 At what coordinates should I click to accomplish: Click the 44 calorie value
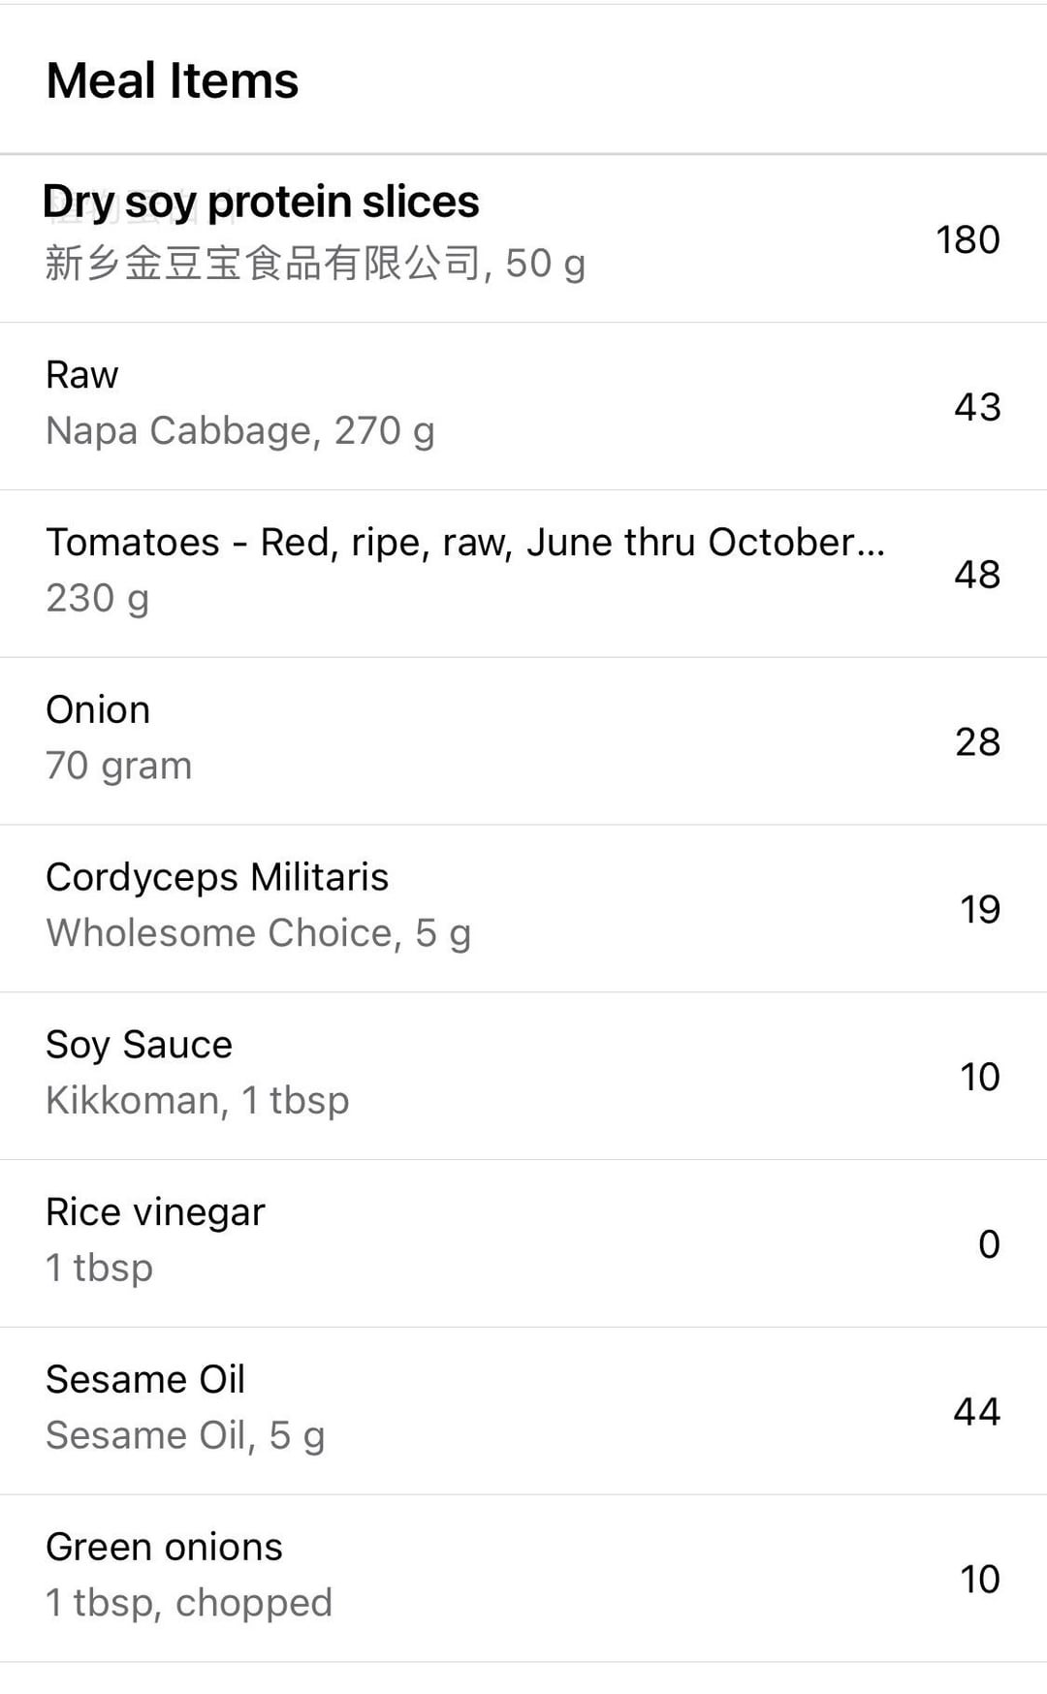click(976, 1412)
